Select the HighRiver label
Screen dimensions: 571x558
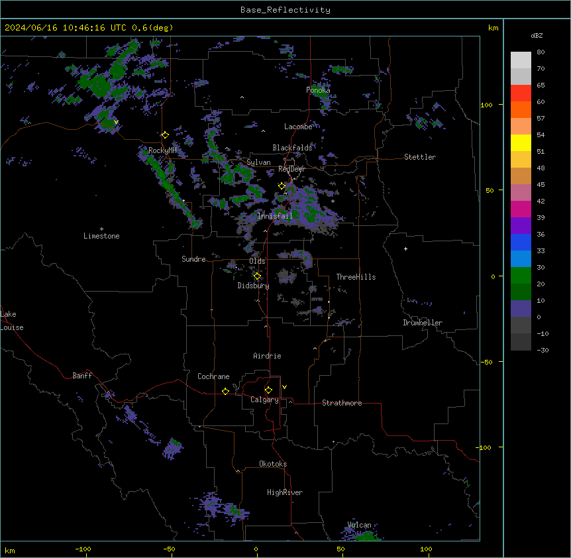pyautogui.click(x=285, y=492)
